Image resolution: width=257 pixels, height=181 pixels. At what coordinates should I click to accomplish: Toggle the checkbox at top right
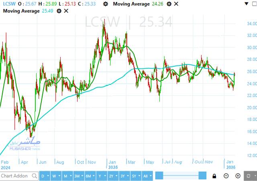pyautogui.click(x=253, y=4)
